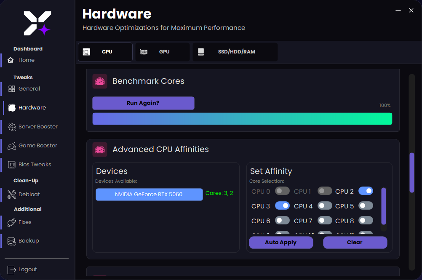Select the NVIDIA GeForce RTX 5060 device
422x280 pixels.
click(149, 194)
